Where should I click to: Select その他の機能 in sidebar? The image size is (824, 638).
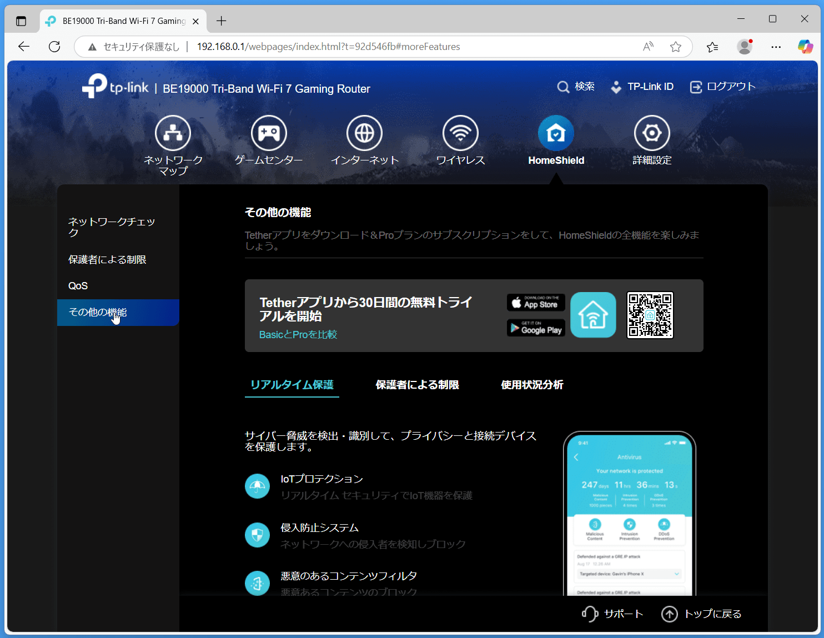coord(118,313)
